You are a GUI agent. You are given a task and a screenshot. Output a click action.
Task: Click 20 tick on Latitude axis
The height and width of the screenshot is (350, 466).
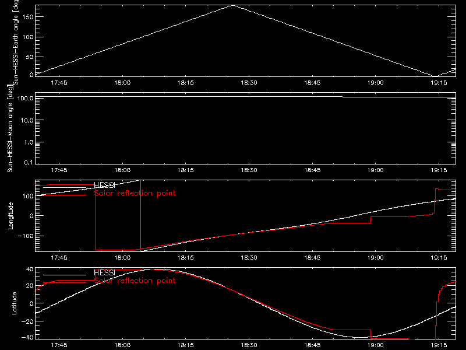coord(30,286)
